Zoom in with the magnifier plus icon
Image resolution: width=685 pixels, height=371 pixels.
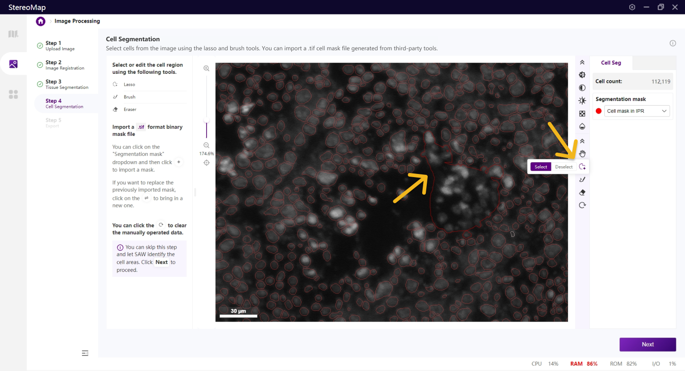coord(207,68)
